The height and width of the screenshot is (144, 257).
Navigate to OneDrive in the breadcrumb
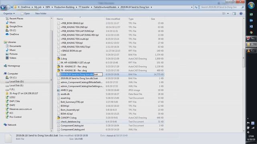(25, 7)
